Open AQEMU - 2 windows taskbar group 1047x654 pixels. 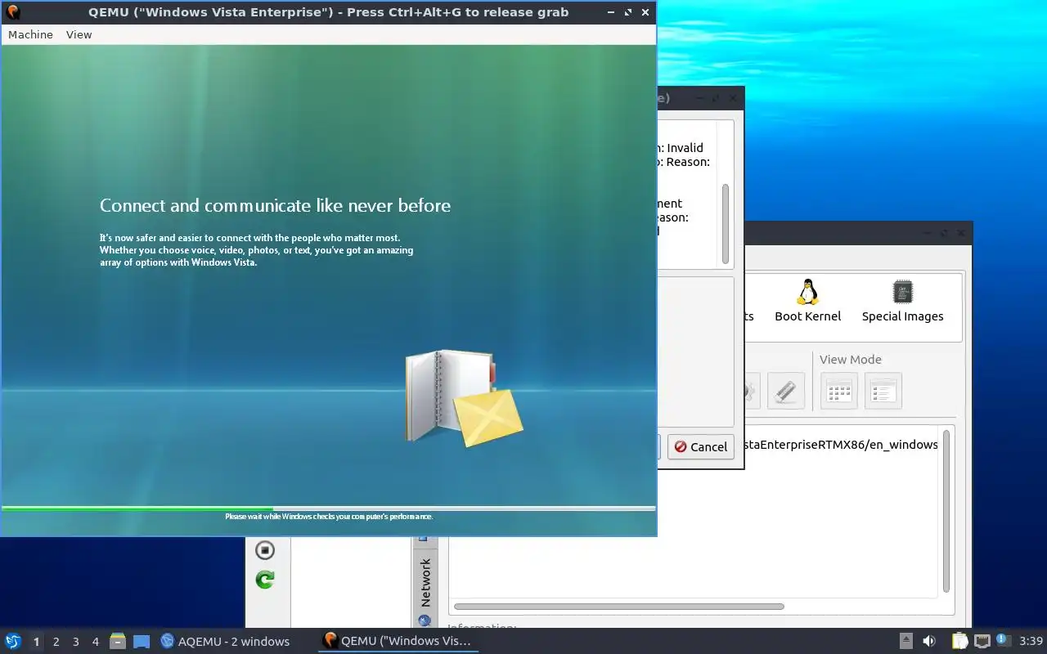pyautogui.click(x=226, y=641)
